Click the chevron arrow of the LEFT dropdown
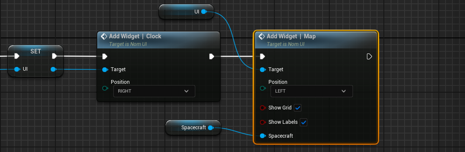 pos(344,91)
